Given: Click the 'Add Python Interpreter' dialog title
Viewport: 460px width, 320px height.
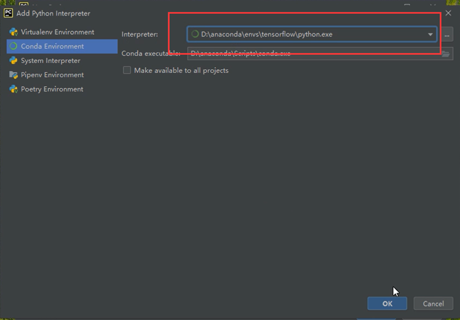Looking at the screenshot, I should pyautogui.click(x=53, y=13).
